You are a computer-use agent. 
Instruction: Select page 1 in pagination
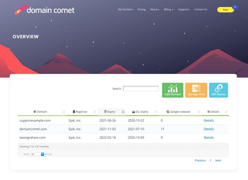point(211,161)
